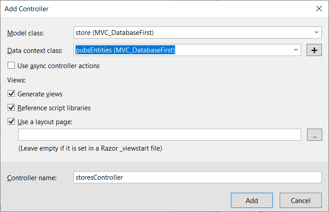
Task: Click the plus icon to add data context
Action: [314, 50]
